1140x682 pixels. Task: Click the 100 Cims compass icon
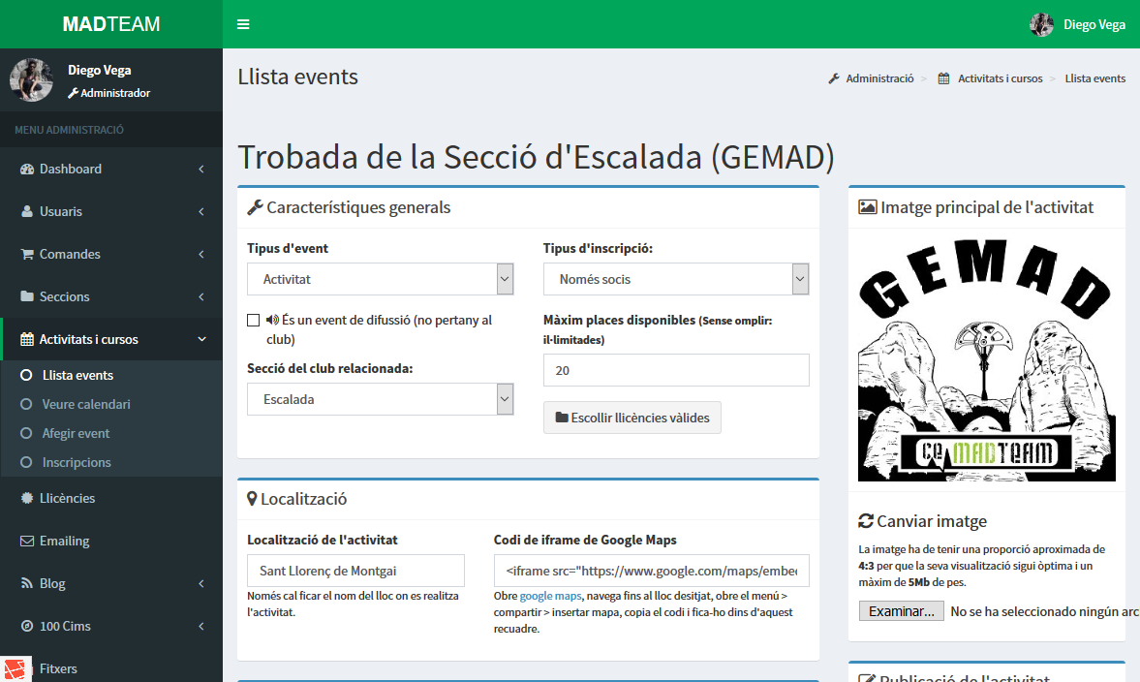tap(27, 626)
